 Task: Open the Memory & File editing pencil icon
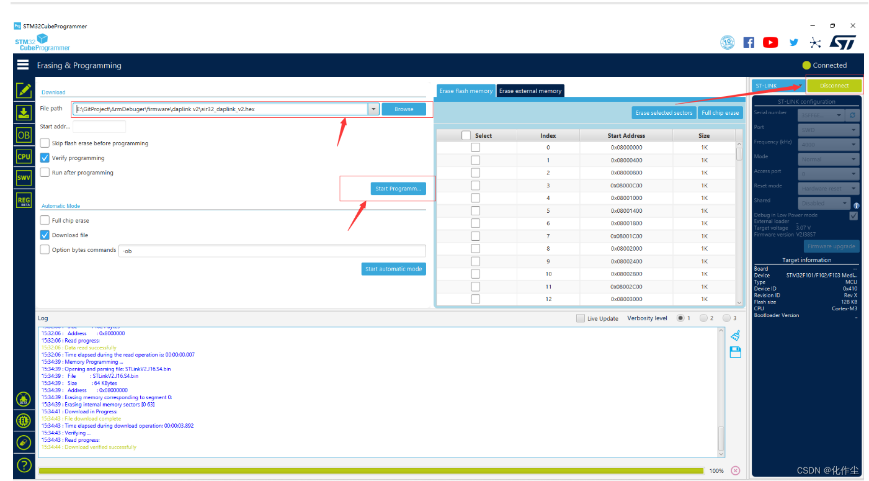click(x=24, y=91)
